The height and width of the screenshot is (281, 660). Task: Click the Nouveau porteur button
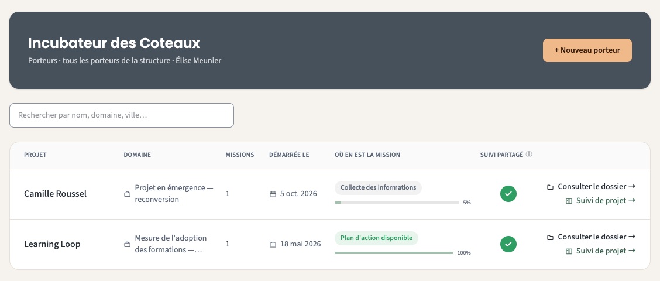587,50
